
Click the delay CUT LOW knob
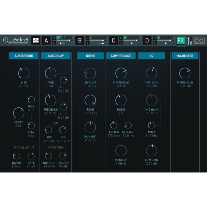click(x=49, y=130)
